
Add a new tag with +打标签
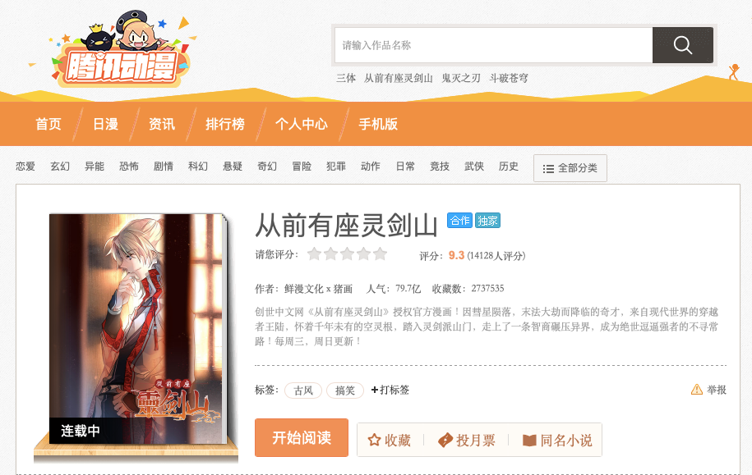click(x=390, y=390)
